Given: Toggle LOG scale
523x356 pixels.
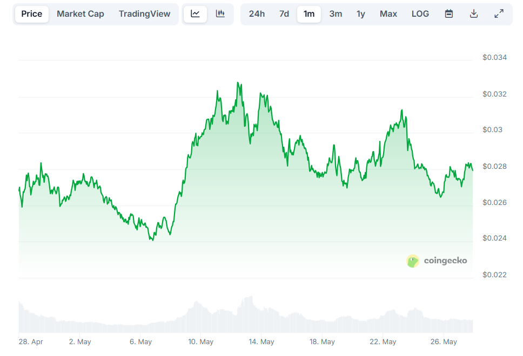Looking at the screenshot, I should click(420, 13).
